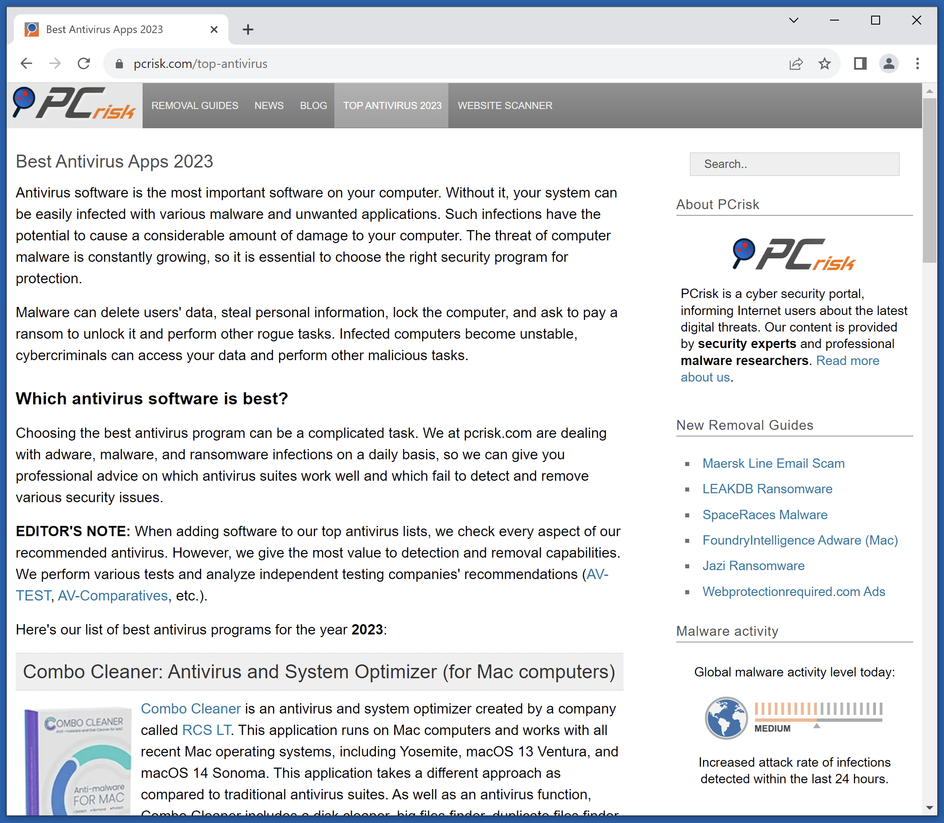
Task: Close the Best Antivirus Apps tab
Action: 214,29
